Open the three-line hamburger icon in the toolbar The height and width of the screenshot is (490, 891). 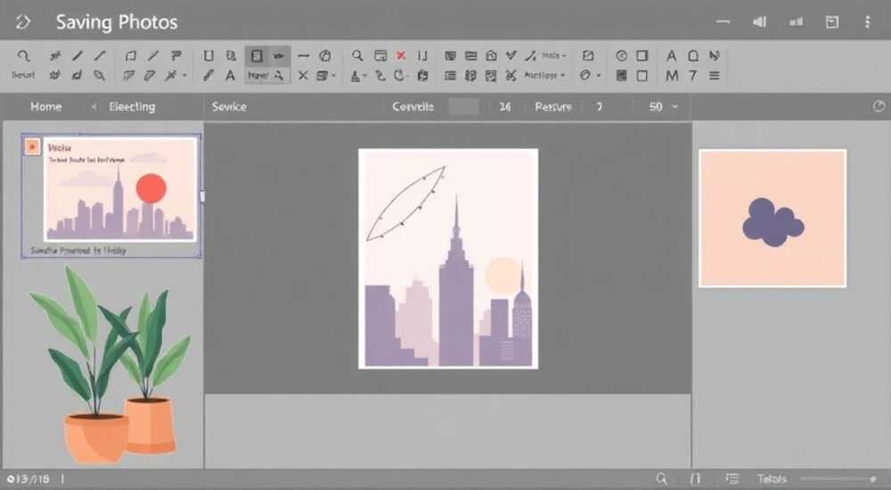click(x=715, y=75)
